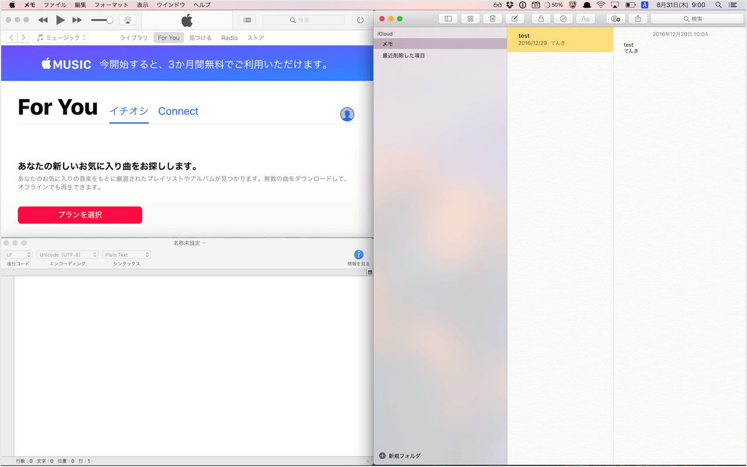747x467 pixels.
Task: Click the battery status icon
Action: pos(630,5)
